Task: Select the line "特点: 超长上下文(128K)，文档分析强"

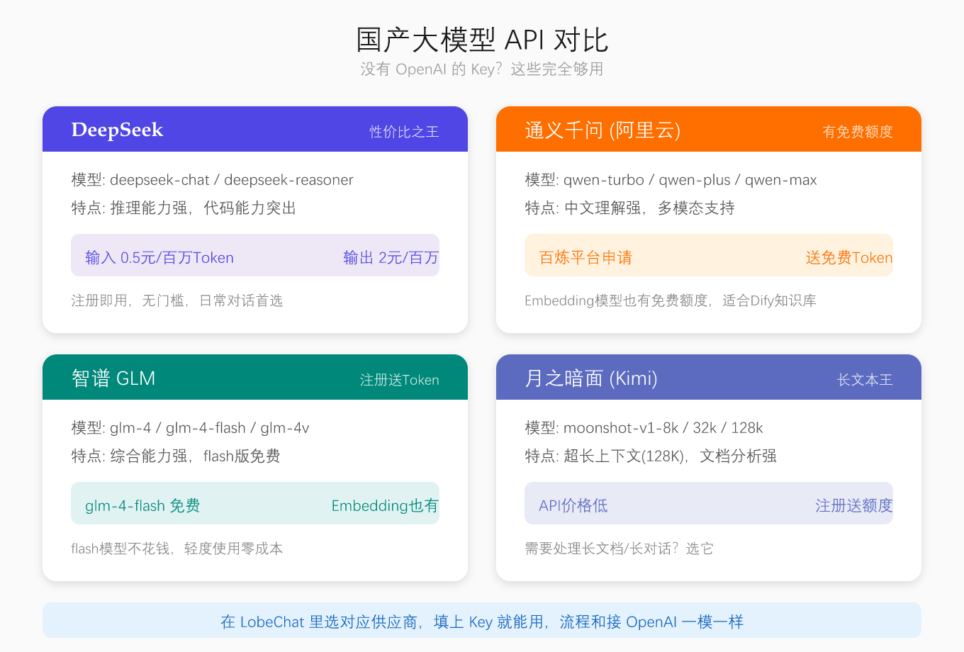Action: pyautogui.click(x=651, y=456)
